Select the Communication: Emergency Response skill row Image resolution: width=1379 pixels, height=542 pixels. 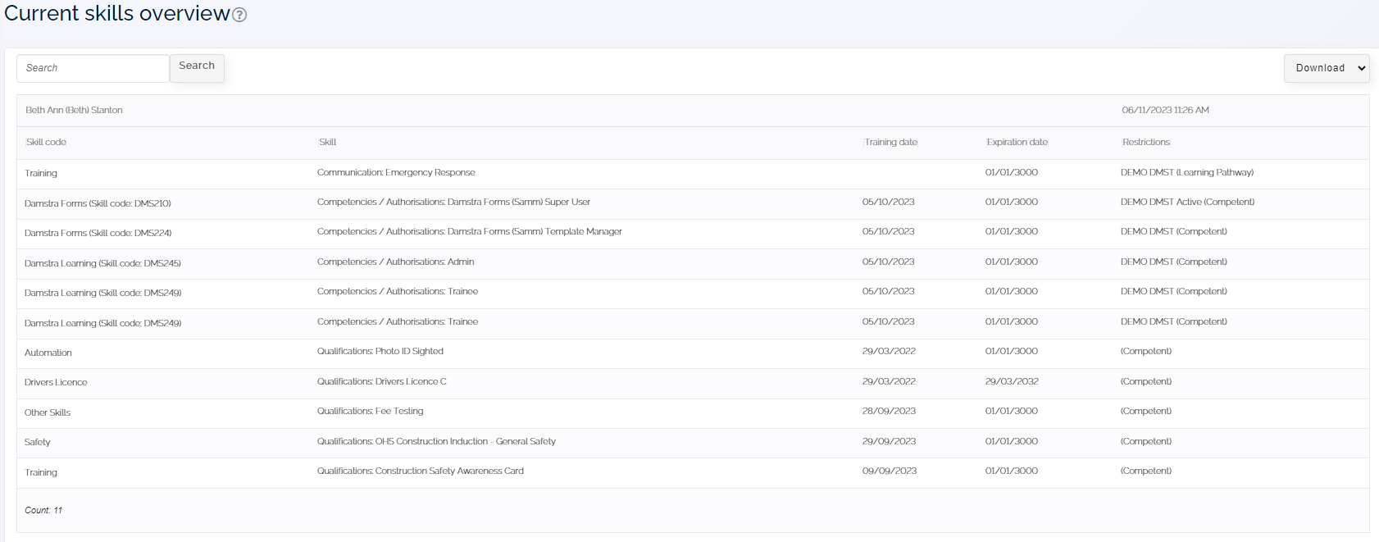[x=693, y=173]
